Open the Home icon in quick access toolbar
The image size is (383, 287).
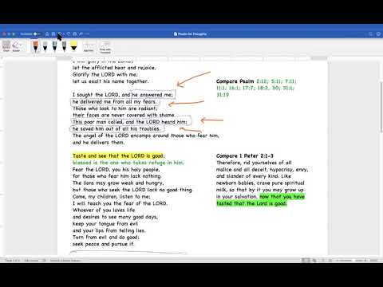47,34
